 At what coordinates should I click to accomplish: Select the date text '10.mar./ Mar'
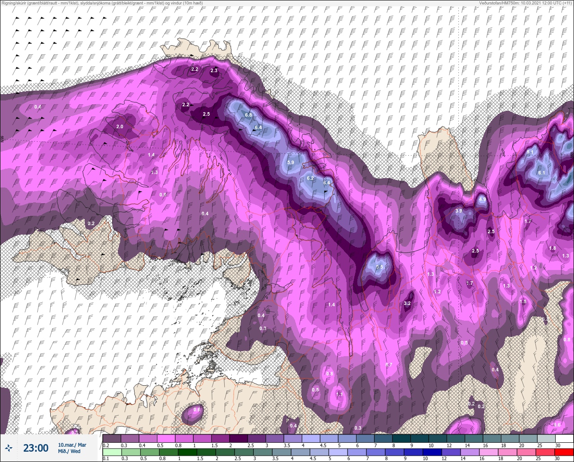[x=72, y=445]
